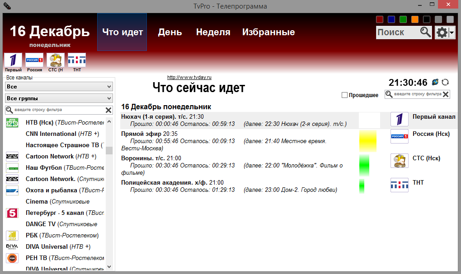Screen dimensions: 461x274
Task: Open the Россия channel from the toolbar
Action: (x=34, y=59)
